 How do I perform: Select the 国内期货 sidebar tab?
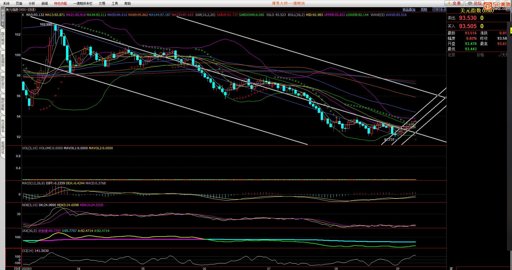click(3, 39)
